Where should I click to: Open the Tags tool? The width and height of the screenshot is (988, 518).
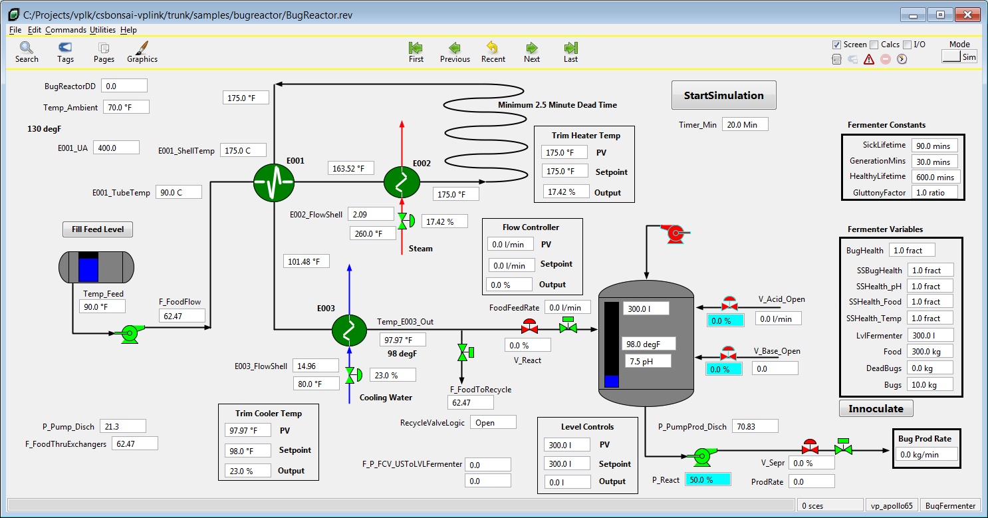pos(65,52)
